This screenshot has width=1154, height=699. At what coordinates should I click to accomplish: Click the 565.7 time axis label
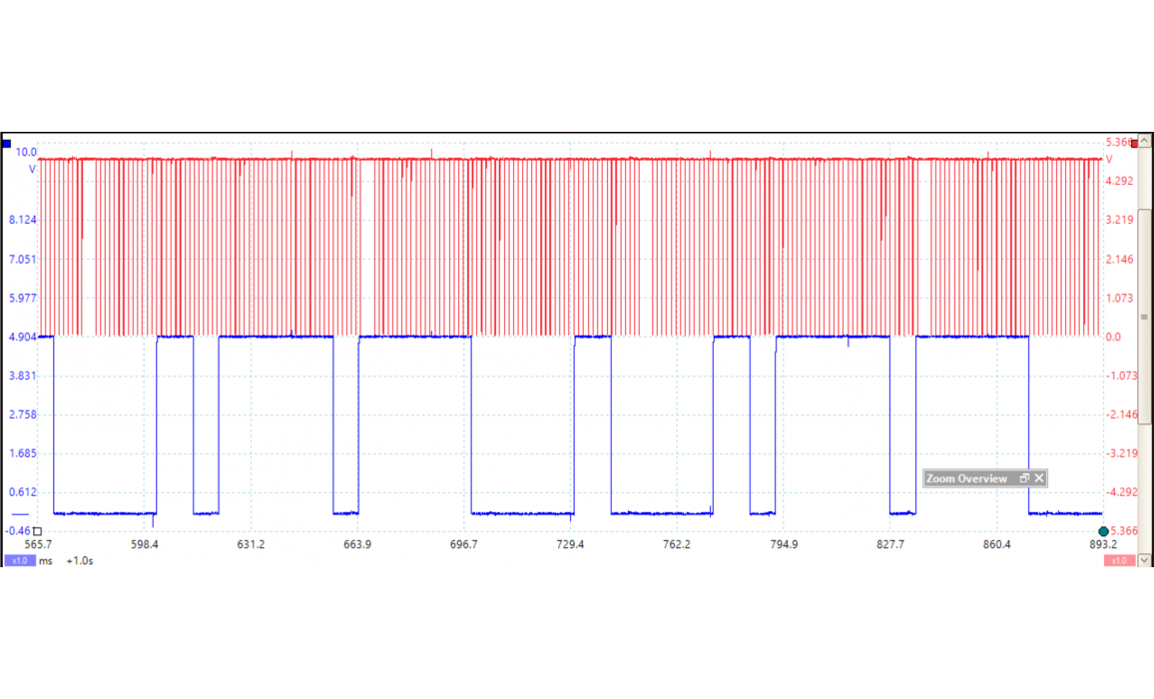(38, 545)
